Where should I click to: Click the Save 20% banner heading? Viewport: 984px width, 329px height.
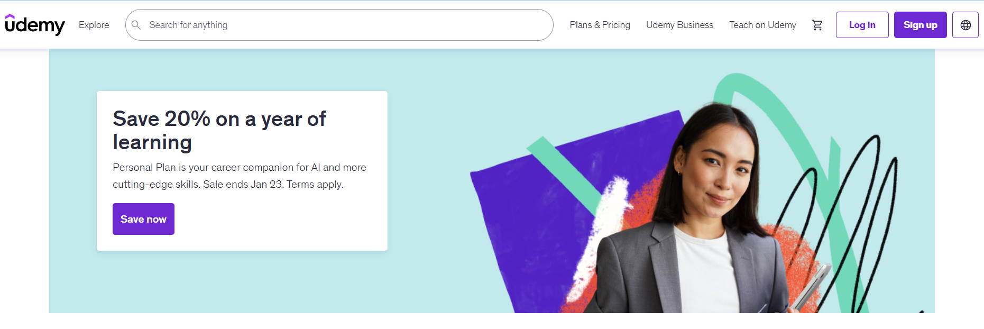(219, 130)
